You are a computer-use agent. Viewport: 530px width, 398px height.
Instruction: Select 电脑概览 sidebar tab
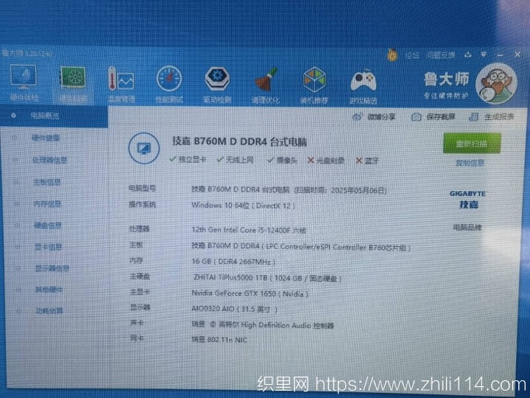click(x=54, y=116)
